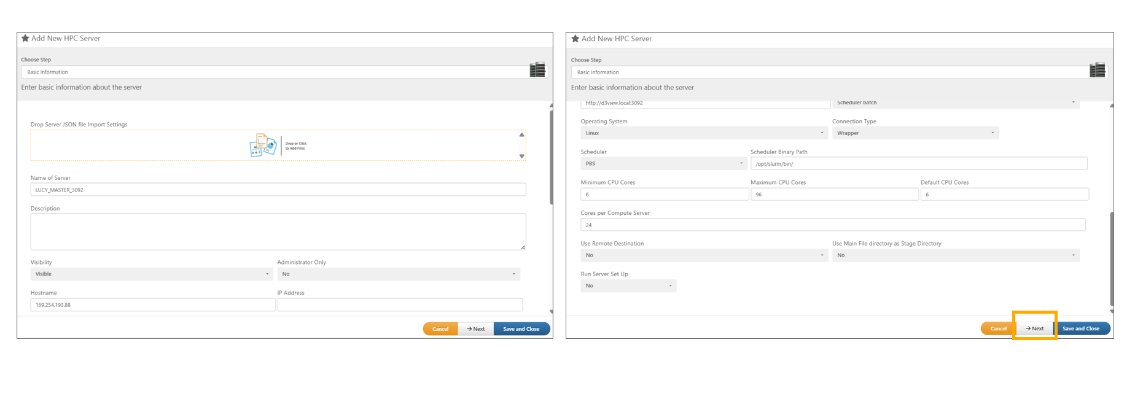Expand the Use Remote Destination dropdown
The width and height of the screenshot is (1143, 407).
coord(704,255)
